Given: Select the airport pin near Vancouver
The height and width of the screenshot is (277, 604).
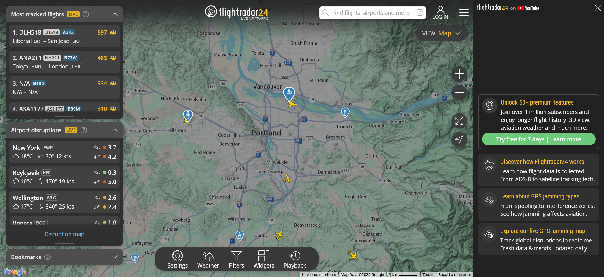Looking at the screenshot, I should click(289, 94).
